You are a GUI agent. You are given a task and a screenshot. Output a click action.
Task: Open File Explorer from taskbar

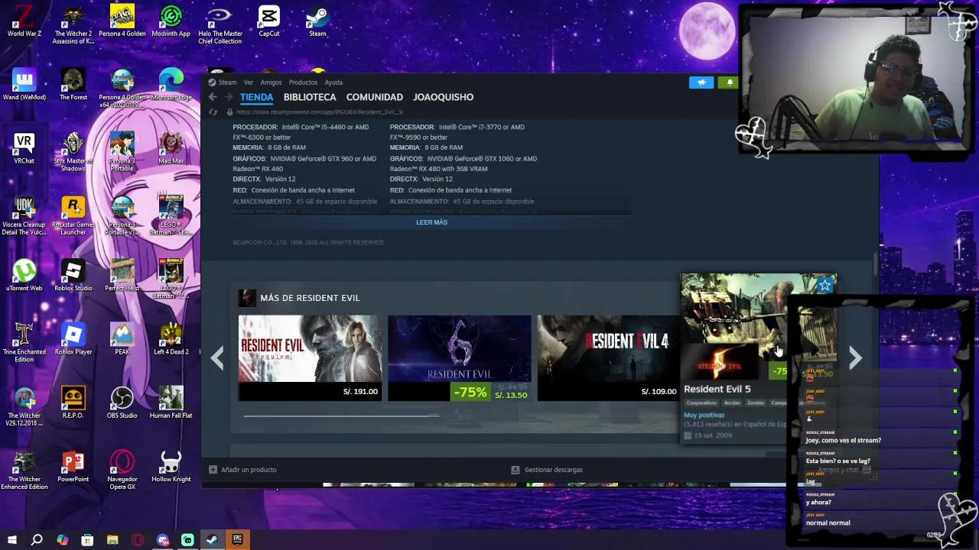pyautogui.click(x=112, y=540)
